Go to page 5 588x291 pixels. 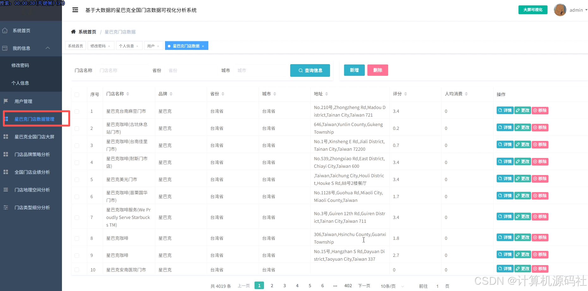(310, 286)
